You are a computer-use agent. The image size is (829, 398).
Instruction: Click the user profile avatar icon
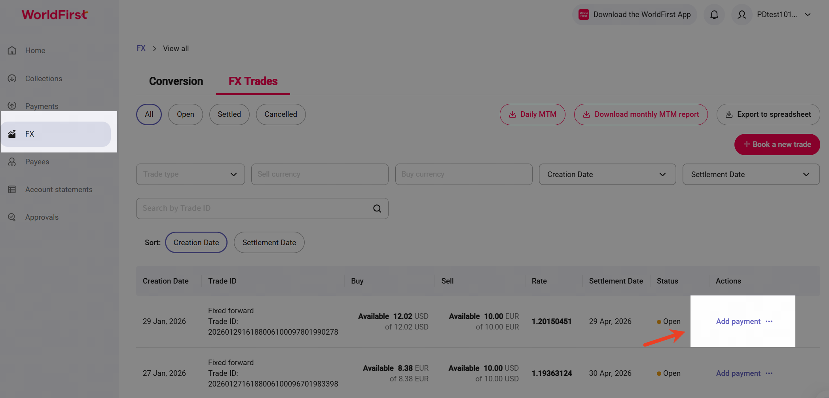coord(742,15)
